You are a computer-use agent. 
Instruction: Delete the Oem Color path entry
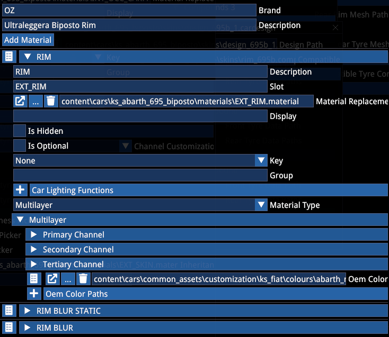point(83,279)
